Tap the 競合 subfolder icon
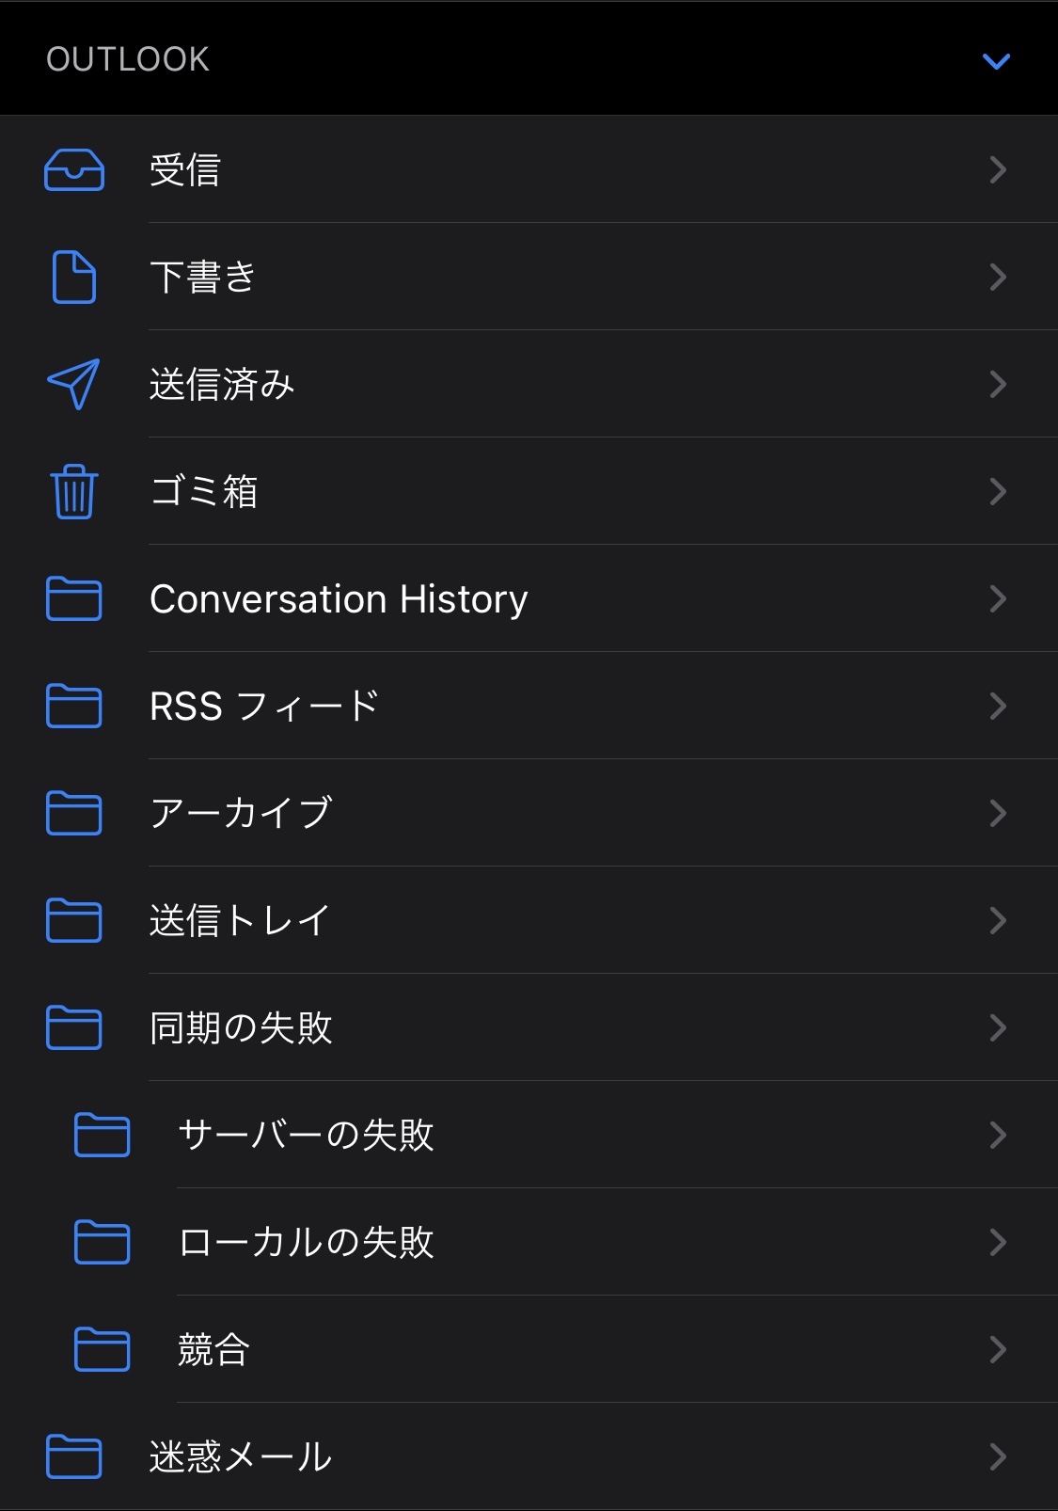This screenshot has height=1511, width=1058. pos(103,1350)
